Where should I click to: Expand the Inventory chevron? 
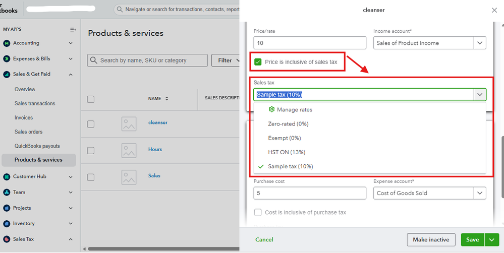71,223
